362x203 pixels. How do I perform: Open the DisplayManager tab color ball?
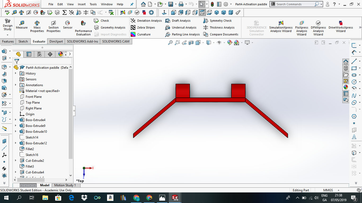pos(60,54)
